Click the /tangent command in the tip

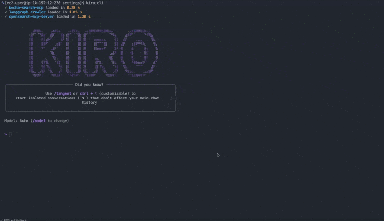62,93
